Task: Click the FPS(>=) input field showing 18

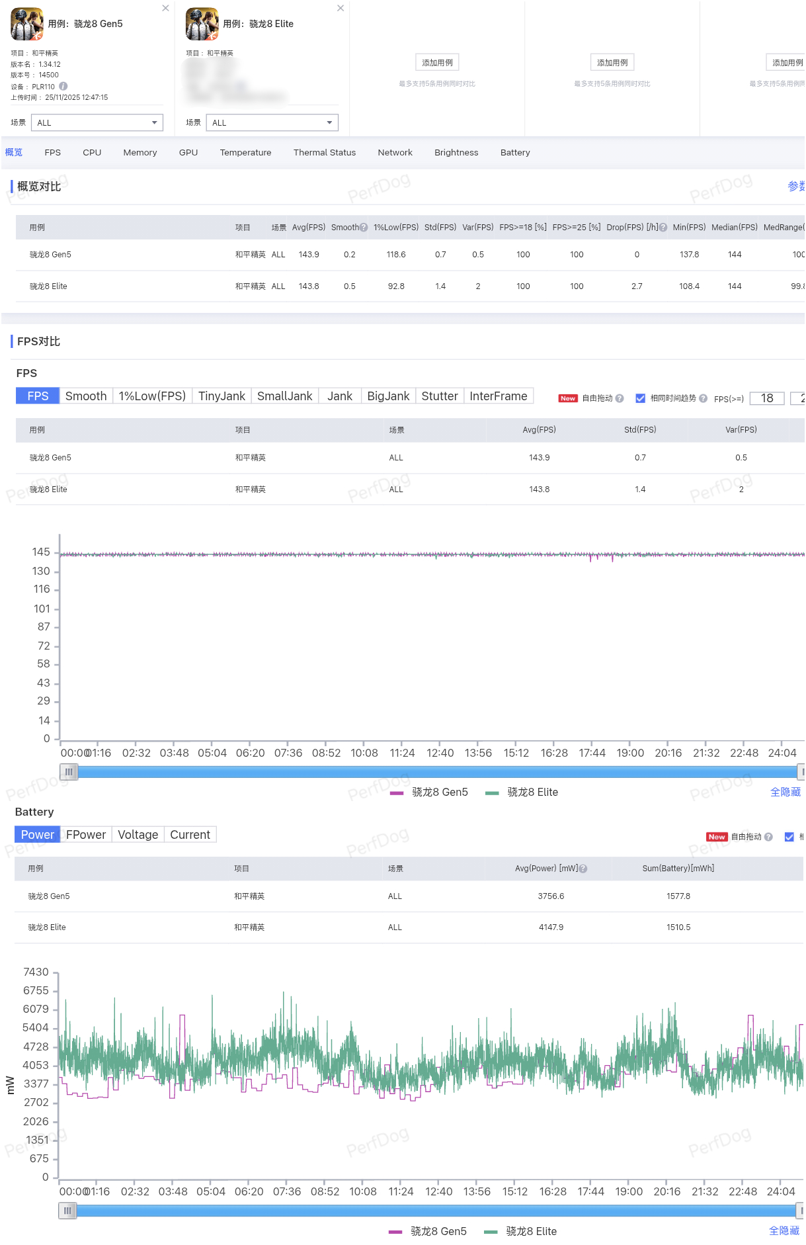Action: (x=766, y=398)
